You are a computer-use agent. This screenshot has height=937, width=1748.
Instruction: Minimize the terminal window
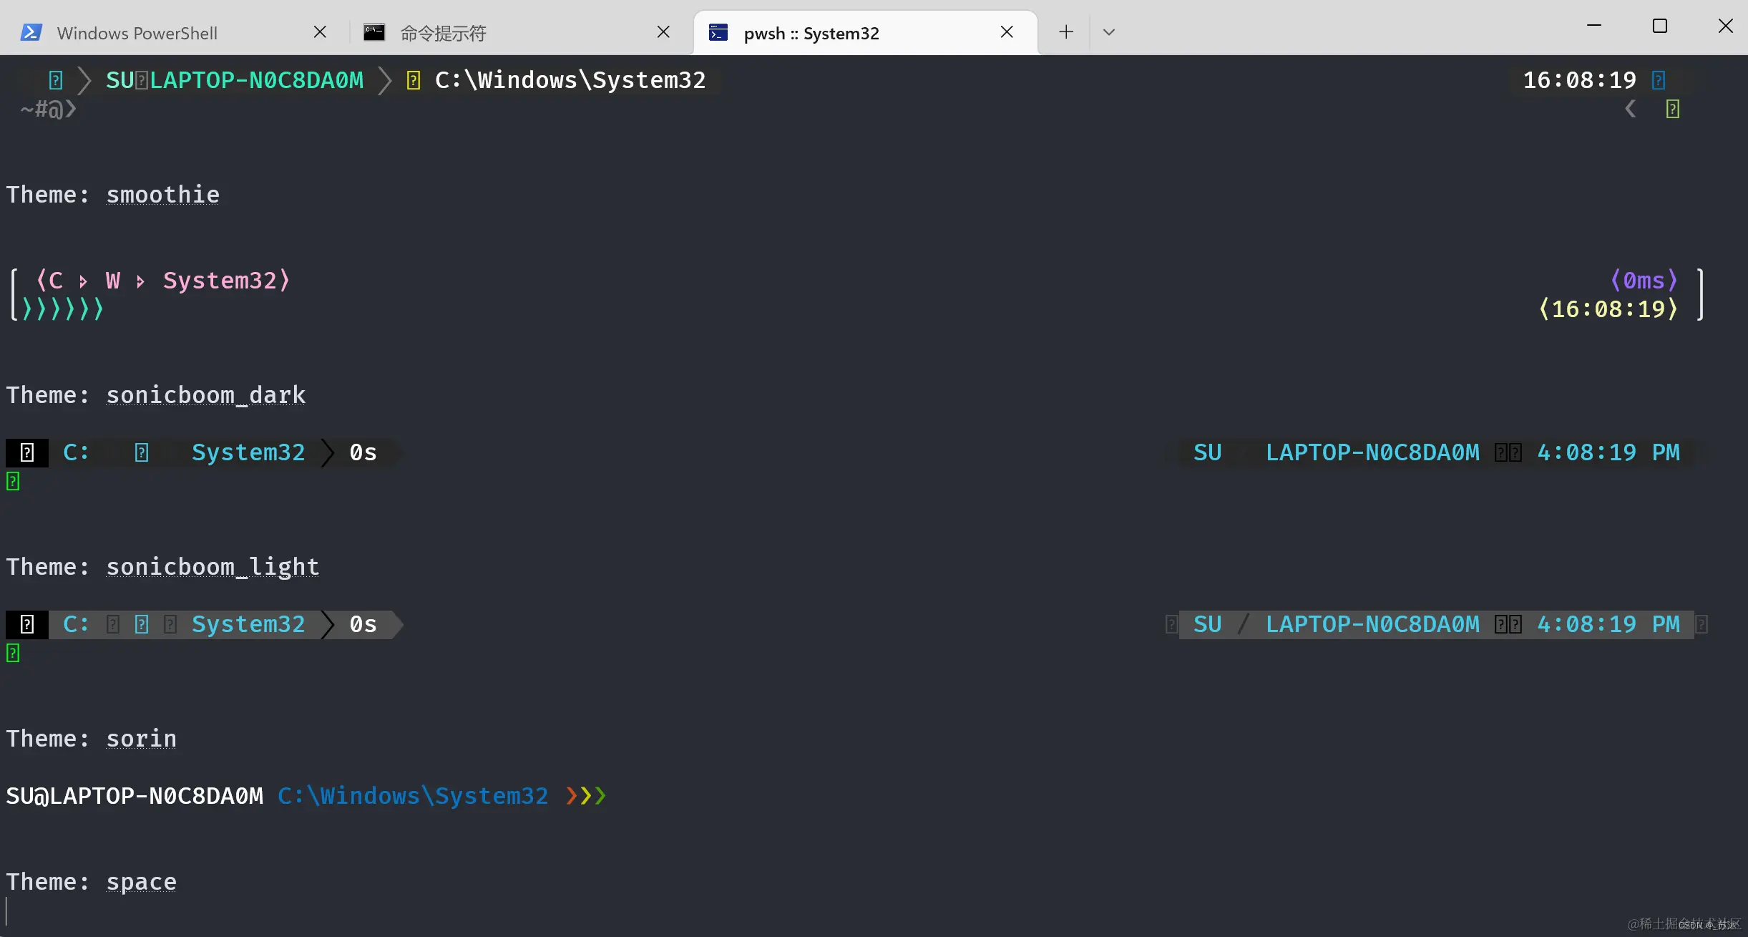[1594, 26]
